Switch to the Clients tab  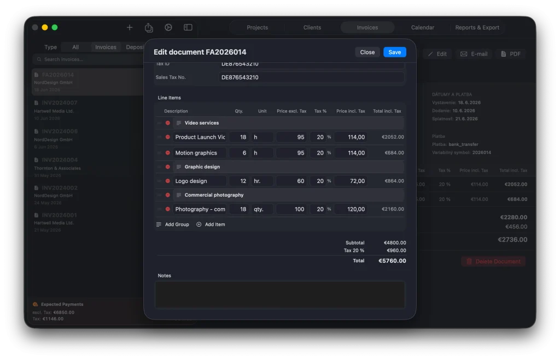pyautogui.click(x=312, y=27)
